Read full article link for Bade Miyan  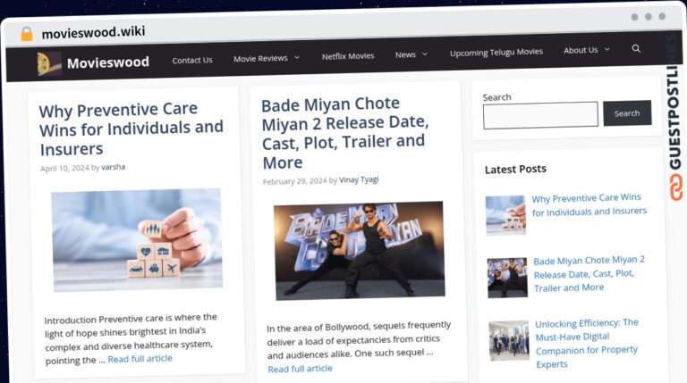click(301, 369)
